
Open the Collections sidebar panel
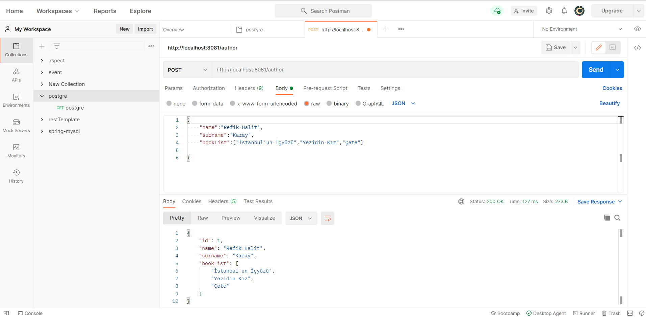[x=16, y=50]
